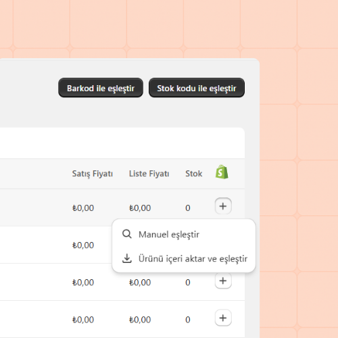Click the magnifier icon beside Manuel eşleştir

point(127,234)
